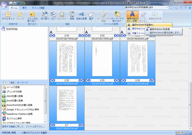Image resolution: width=192 pixels, height=135 pixels.
Task: Open the ScanSnap Organizer application orb menu
Action: (4, 5)
